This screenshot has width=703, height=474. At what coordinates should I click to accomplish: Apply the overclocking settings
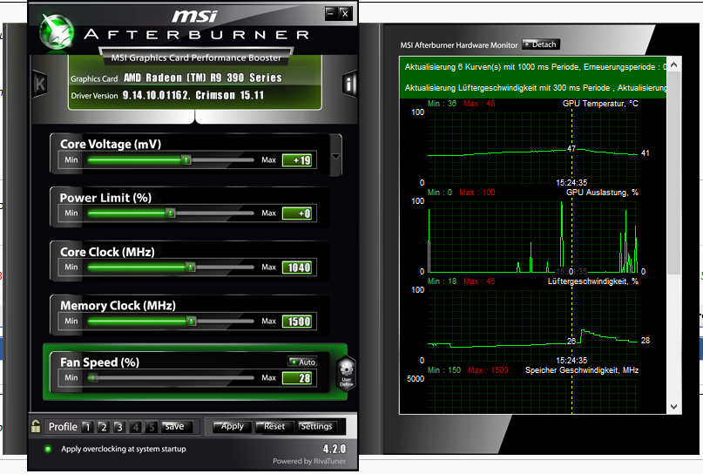coord(233,426)
